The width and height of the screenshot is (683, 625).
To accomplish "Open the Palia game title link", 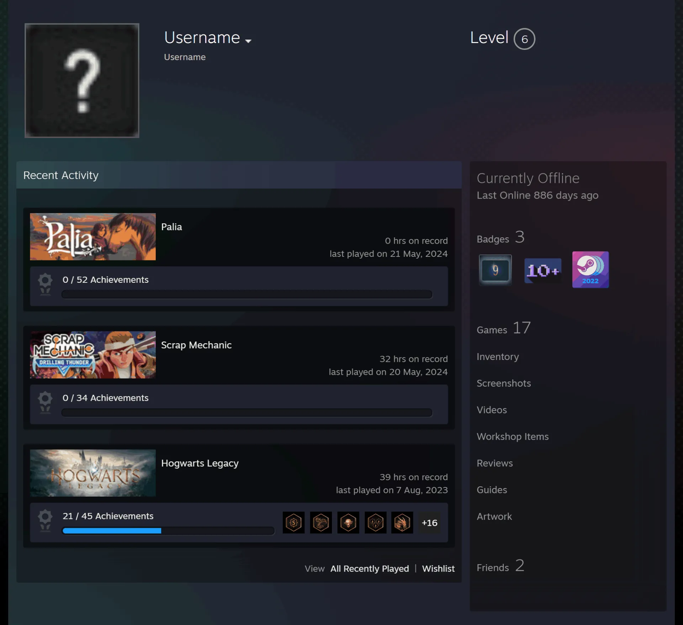I will coord(171,227).
